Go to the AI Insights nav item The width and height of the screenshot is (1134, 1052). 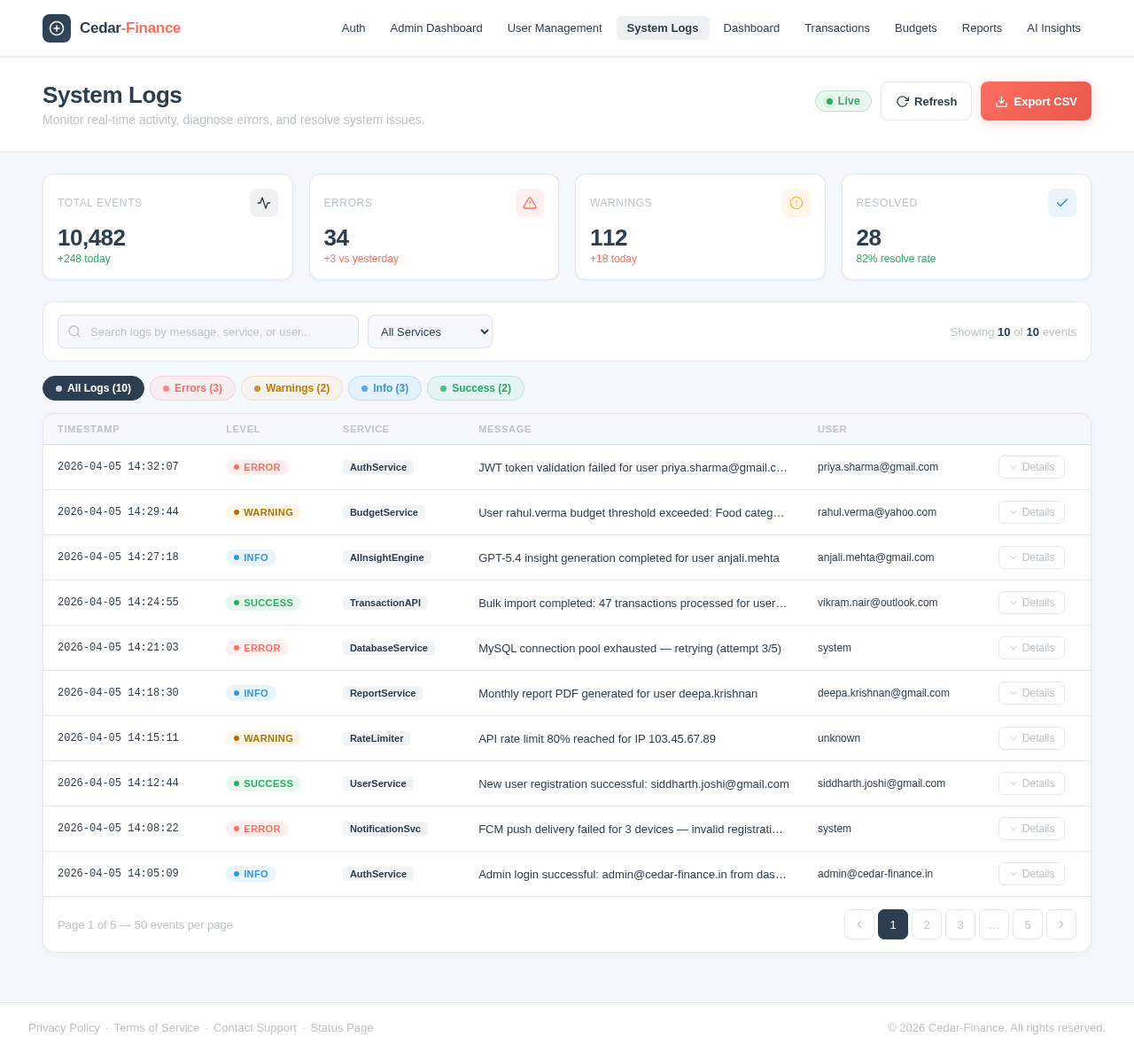(1053, 28)
